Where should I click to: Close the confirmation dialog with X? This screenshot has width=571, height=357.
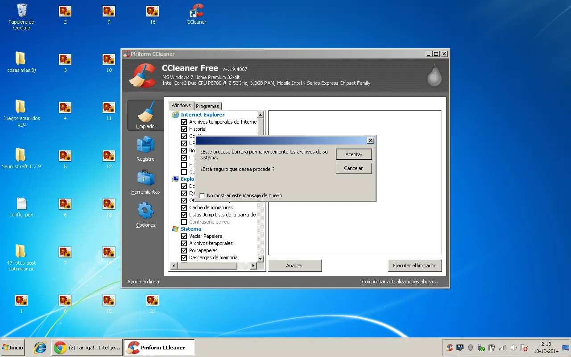[370, 140]
